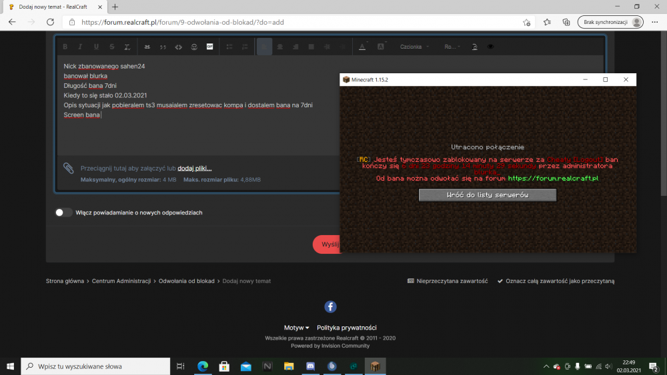
Task: Justify the text
Action: point(311,47)
